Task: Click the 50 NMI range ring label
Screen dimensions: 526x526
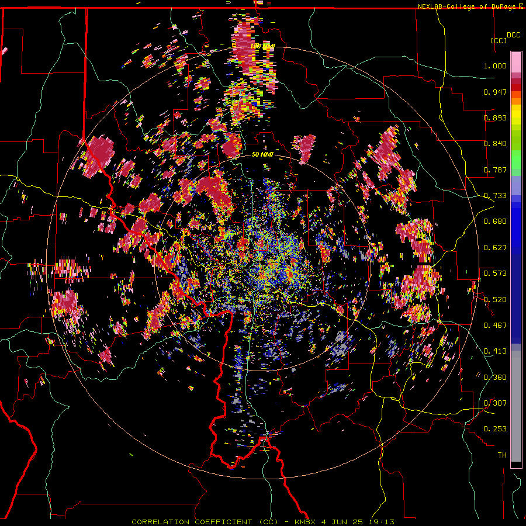Action: pos(262,155)
